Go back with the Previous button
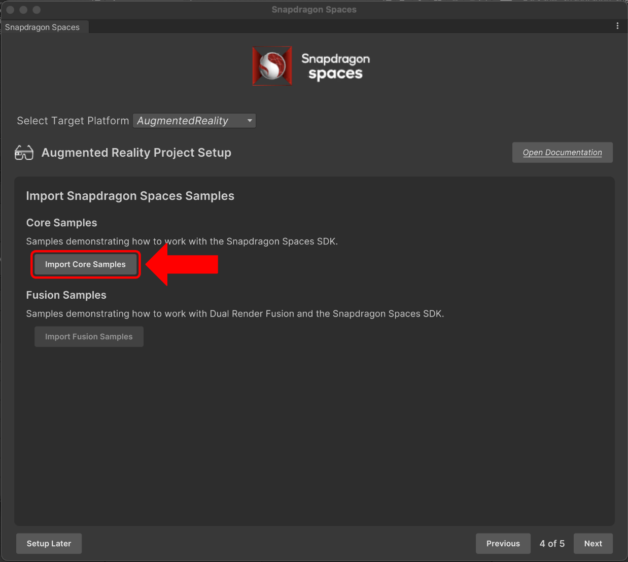628x562 pixels. (503, 544)
